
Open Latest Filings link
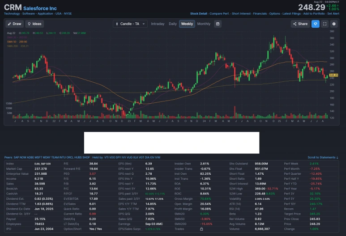[291, 14]
